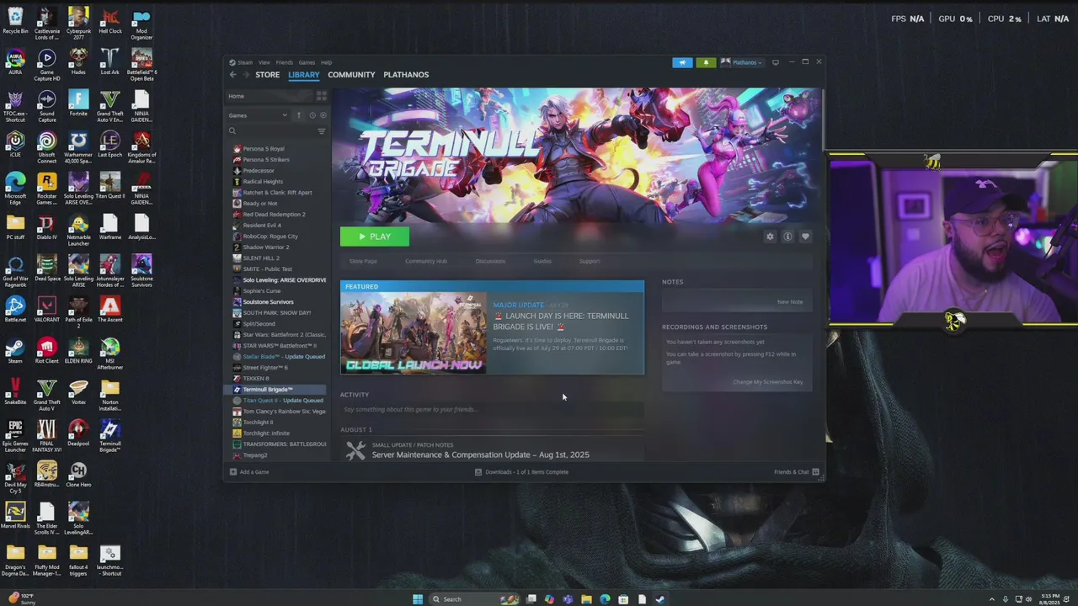Open the PLATHANOS profile tab
The width and height of the screenshot is (1078, 606).
point(406,75)
